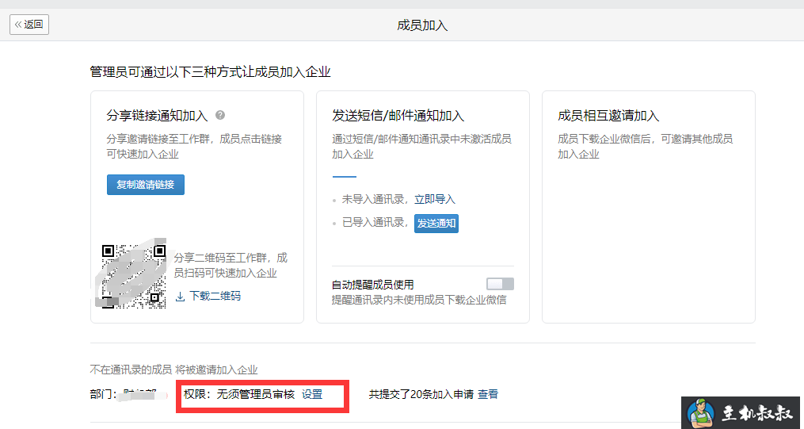The width and height of the screenshot is (804, 429).
Task: Click the 未导入通讯录 text
Action: [375, 199]
